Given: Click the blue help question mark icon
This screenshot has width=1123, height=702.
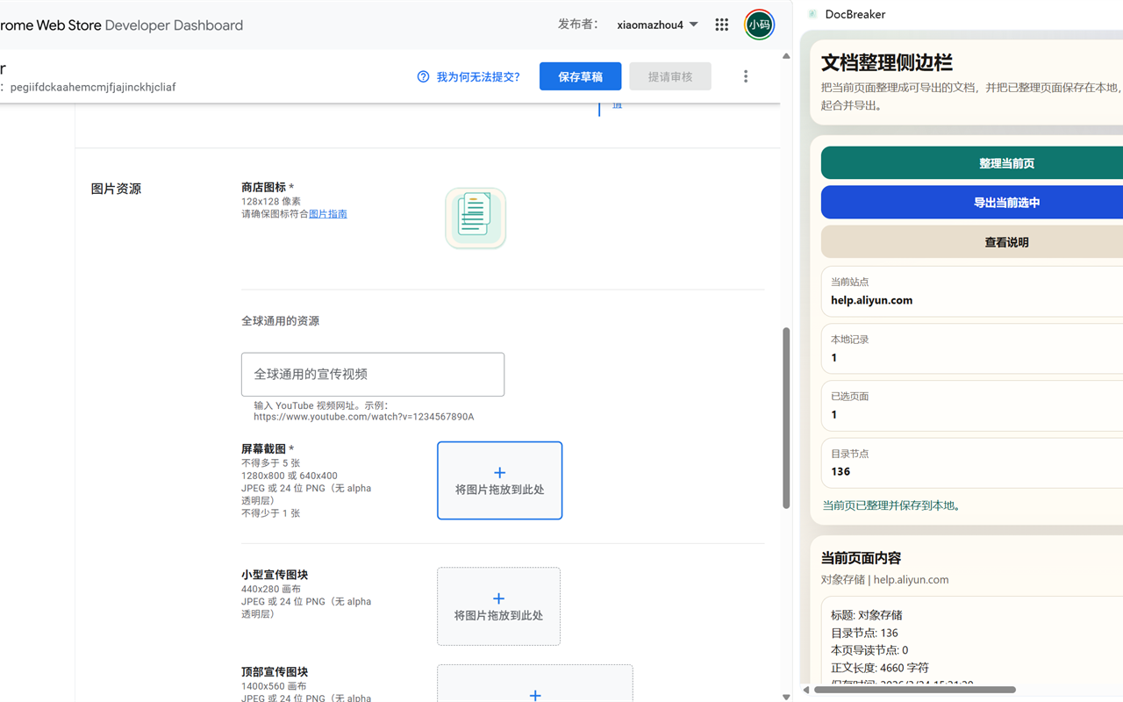Looking at the screenshot, I should [x=422, y=76].
